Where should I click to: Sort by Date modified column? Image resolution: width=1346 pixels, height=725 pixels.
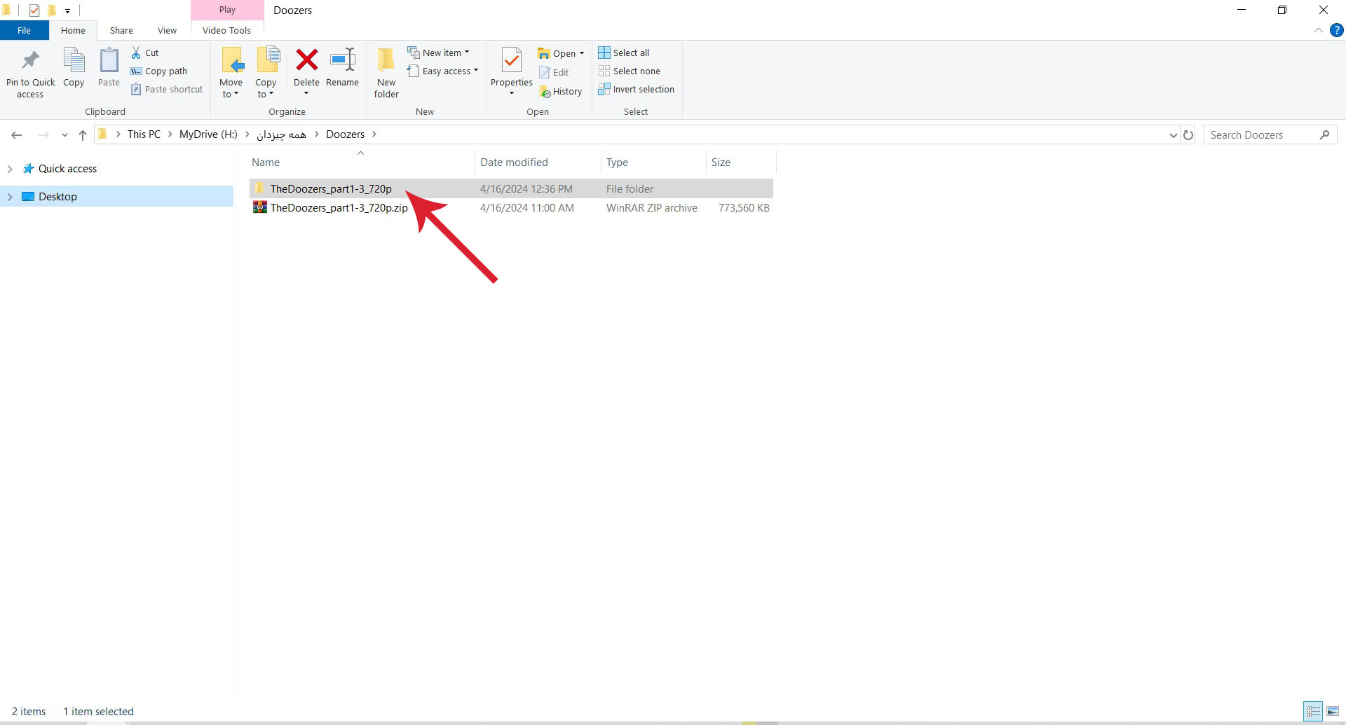click(x=538, y=162)
